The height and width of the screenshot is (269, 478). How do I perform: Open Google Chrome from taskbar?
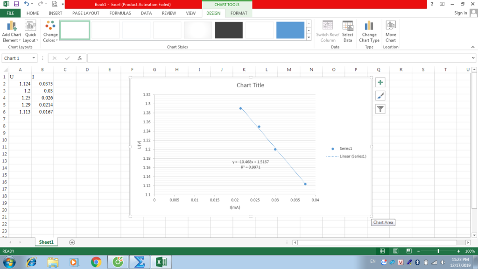tap(96, 262)
